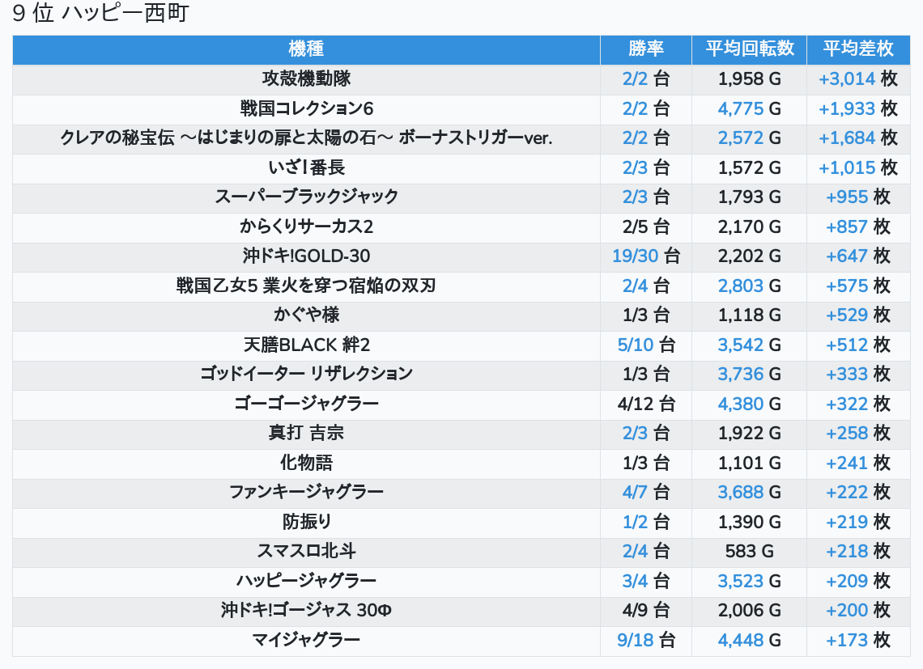The image size is (923, 669).
Task: Click the +333 枚 average difference cell
Action: [x=858, y=374]
